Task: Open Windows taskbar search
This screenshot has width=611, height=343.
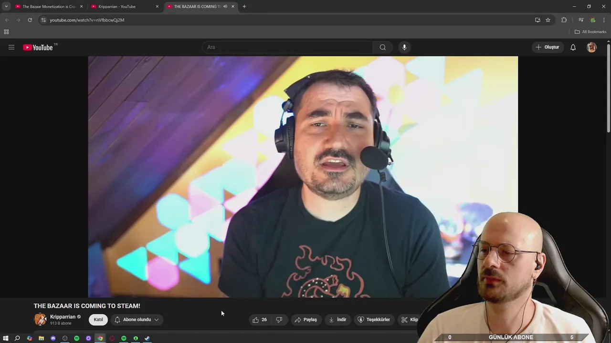Action: 17,338
